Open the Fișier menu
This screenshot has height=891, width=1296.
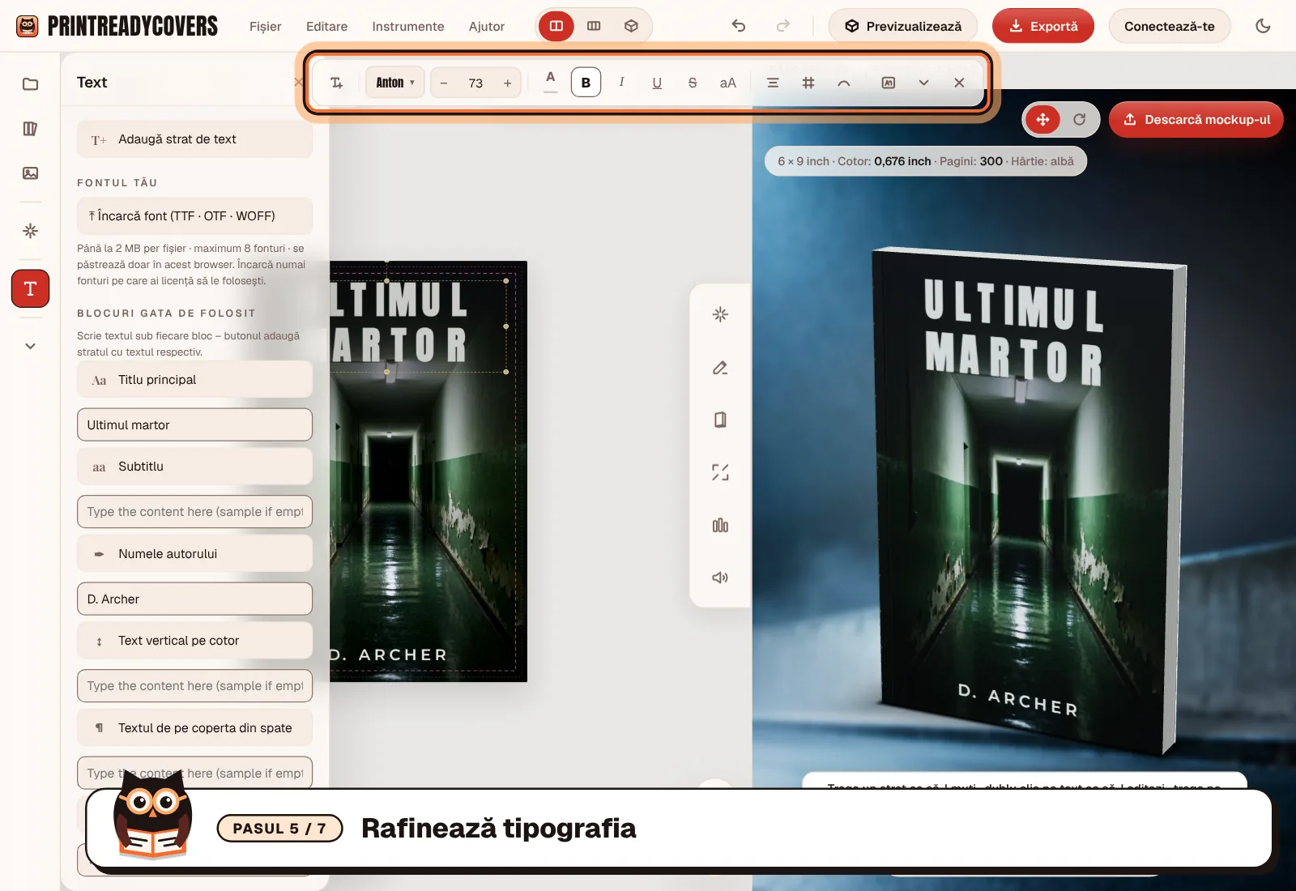(266, 26)
